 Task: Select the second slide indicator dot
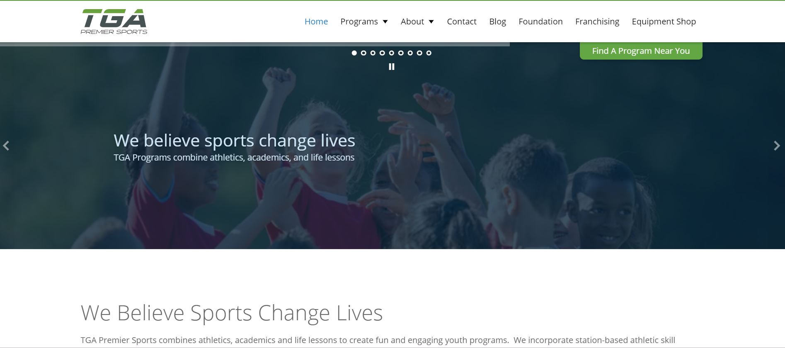(363, 53)
